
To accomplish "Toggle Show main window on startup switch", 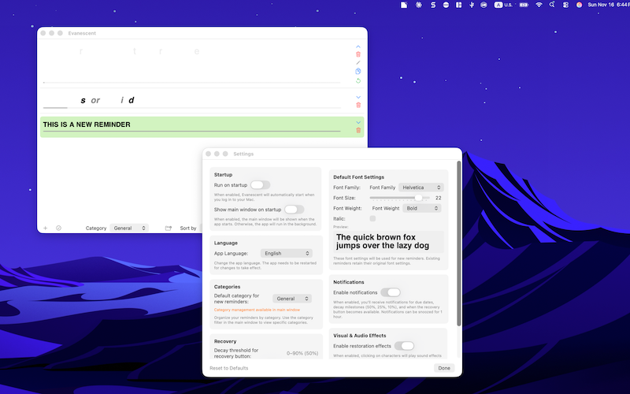I will pyautogui.click(x=294, y=210).
